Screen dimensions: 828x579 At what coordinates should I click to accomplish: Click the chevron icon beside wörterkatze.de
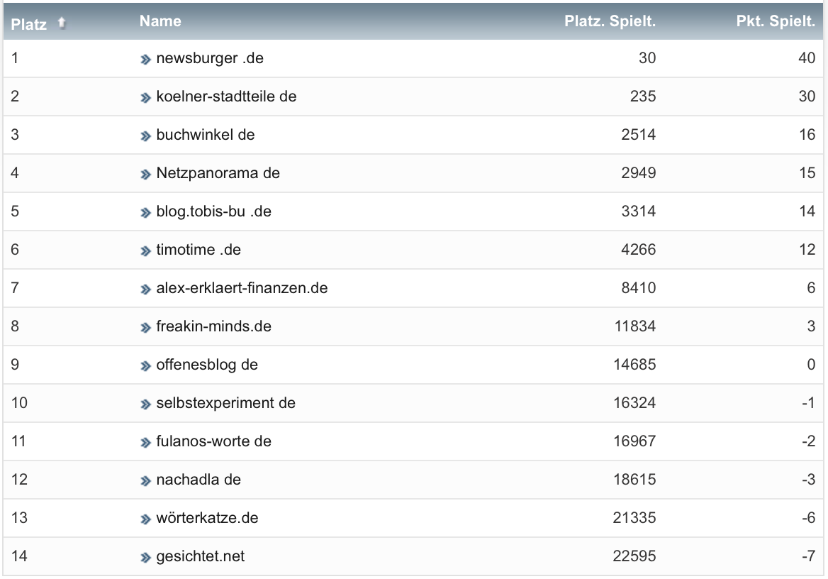pos(146,520)
